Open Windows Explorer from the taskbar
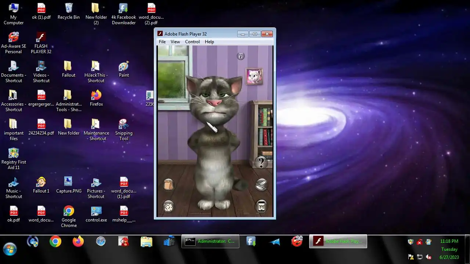This screenshot has height=264, width=470. click(146, 241)
